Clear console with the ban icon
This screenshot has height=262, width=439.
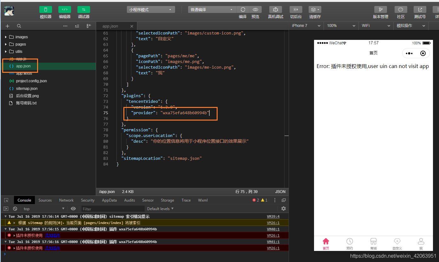15,209
